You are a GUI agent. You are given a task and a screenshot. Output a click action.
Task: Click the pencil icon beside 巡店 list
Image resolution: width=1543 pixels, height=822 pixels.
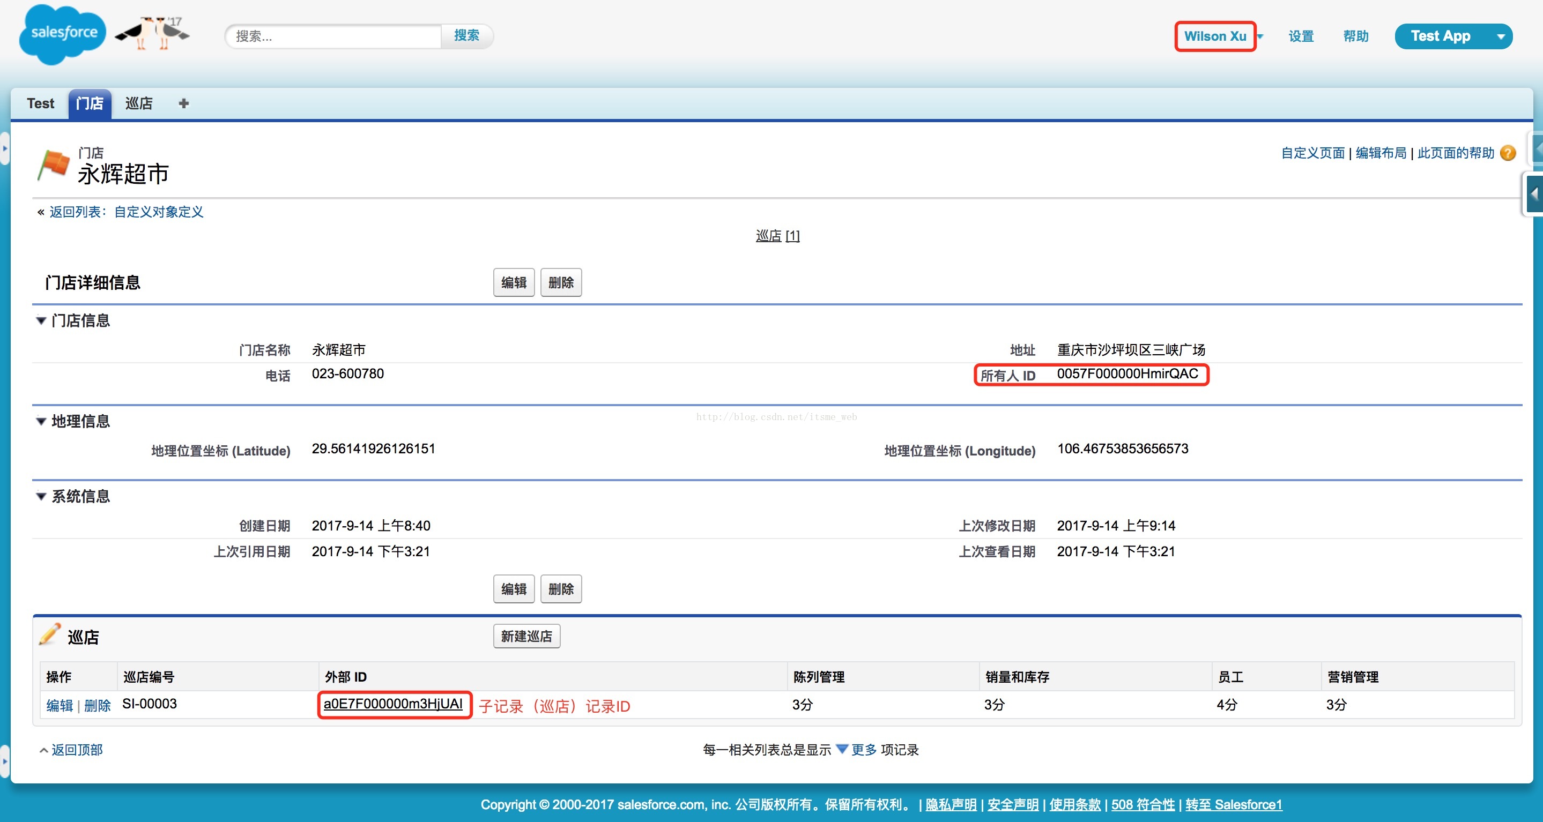pos(50,634)
